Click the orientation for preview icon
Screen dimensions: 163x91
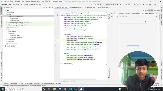[115, 13]
